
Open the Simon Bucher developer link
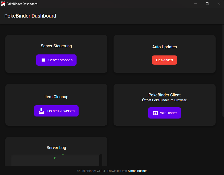(137, 171)
